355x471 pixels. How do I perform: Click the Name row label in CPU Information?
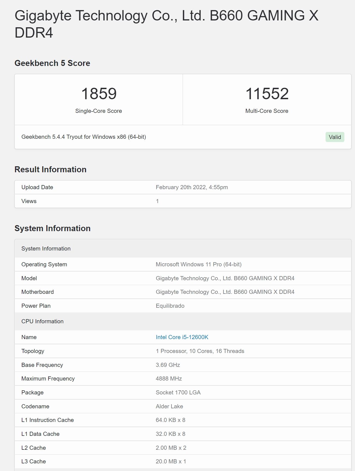tap(29, 337)
